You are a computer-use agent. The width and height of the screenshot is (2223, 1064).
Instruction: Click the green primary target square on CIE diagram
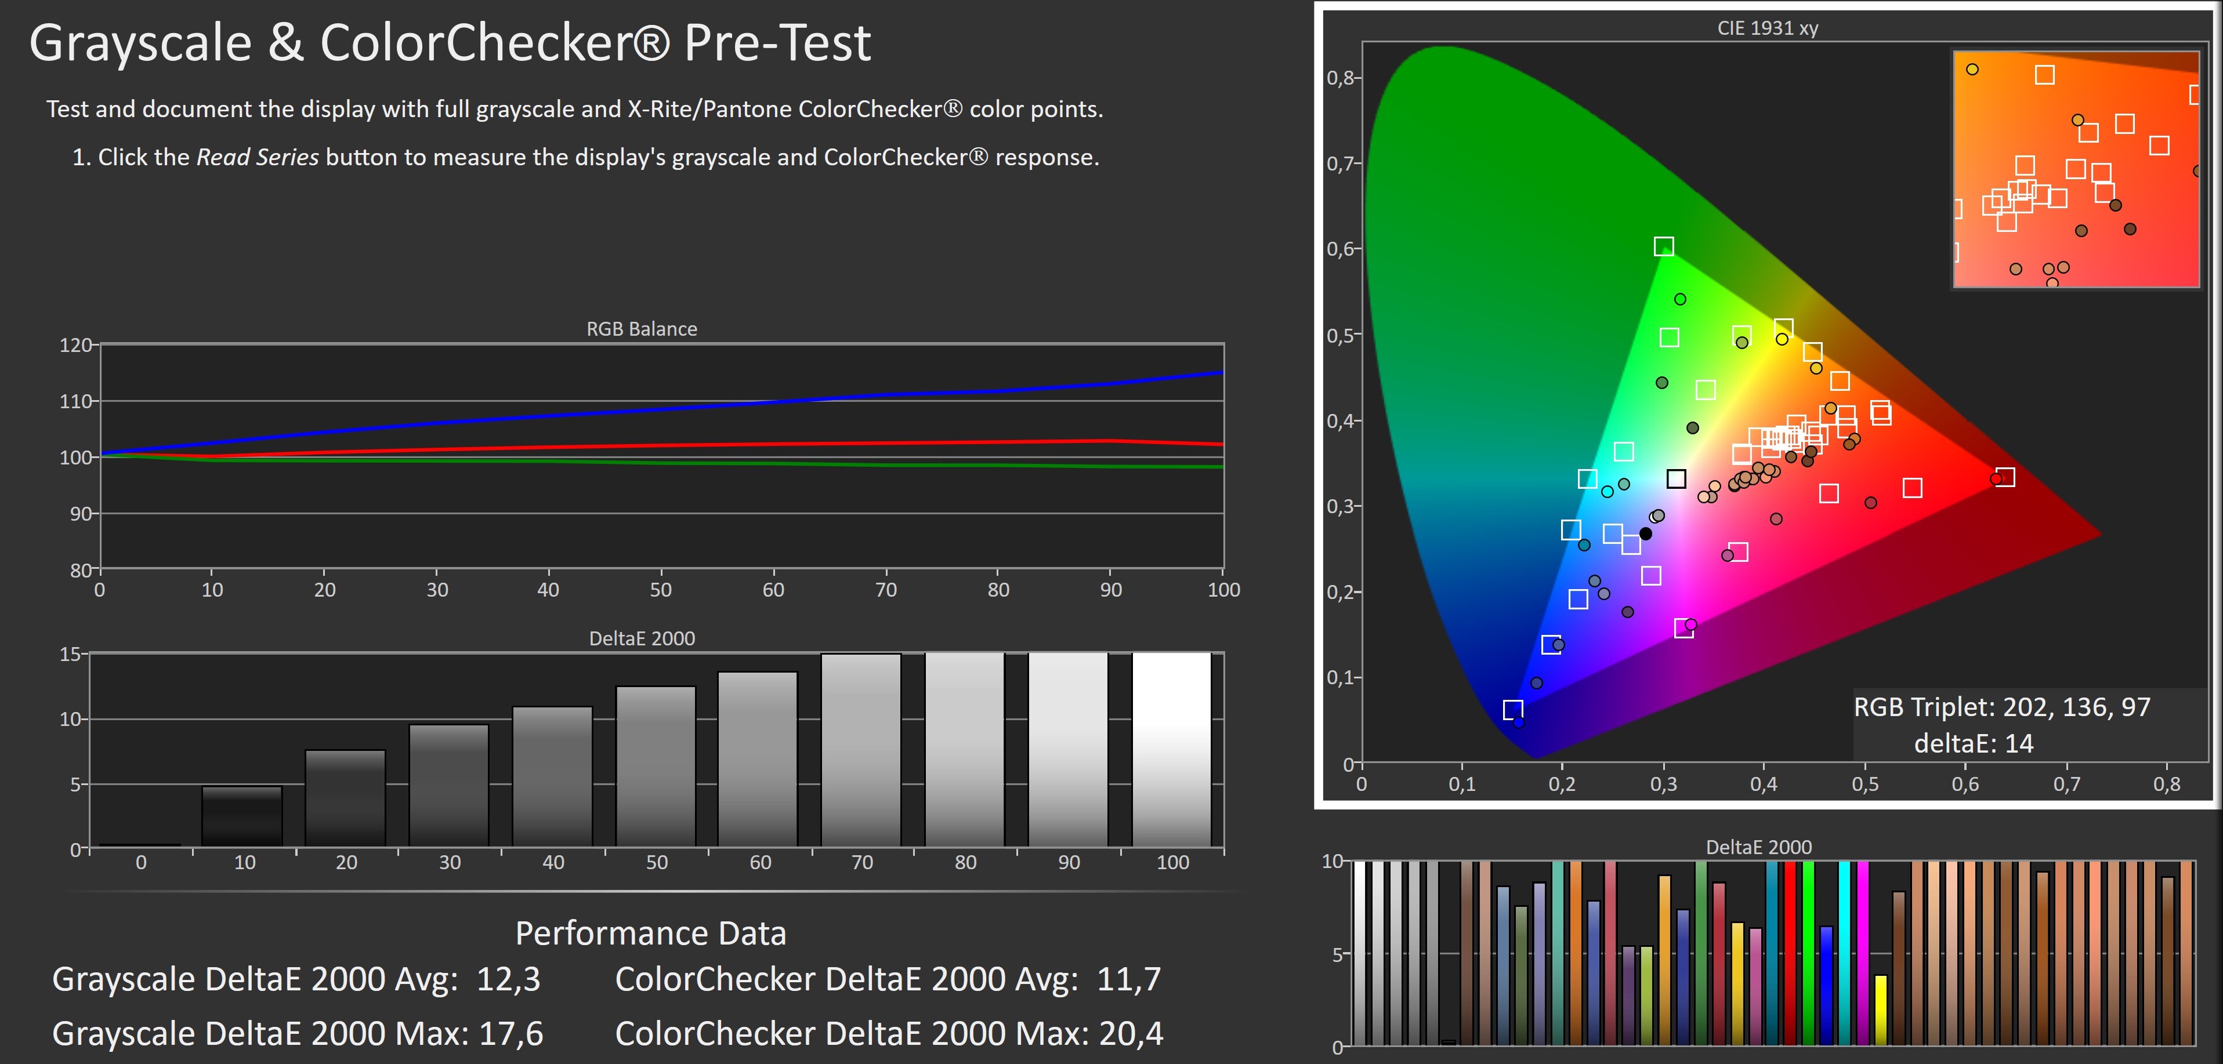tap(1664, 246)
